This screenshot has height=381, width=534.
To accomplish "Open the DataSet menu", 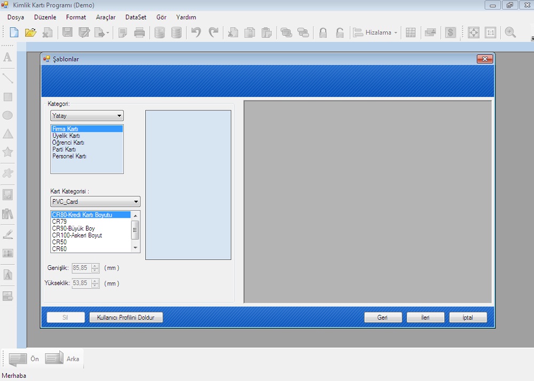I will [136, 17].
